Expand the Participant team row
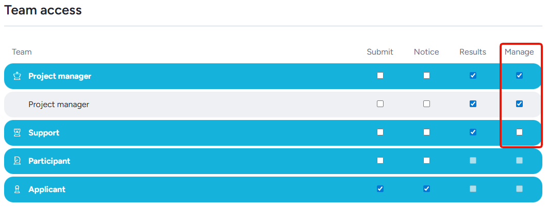547x207 pixels. [49, 161]
